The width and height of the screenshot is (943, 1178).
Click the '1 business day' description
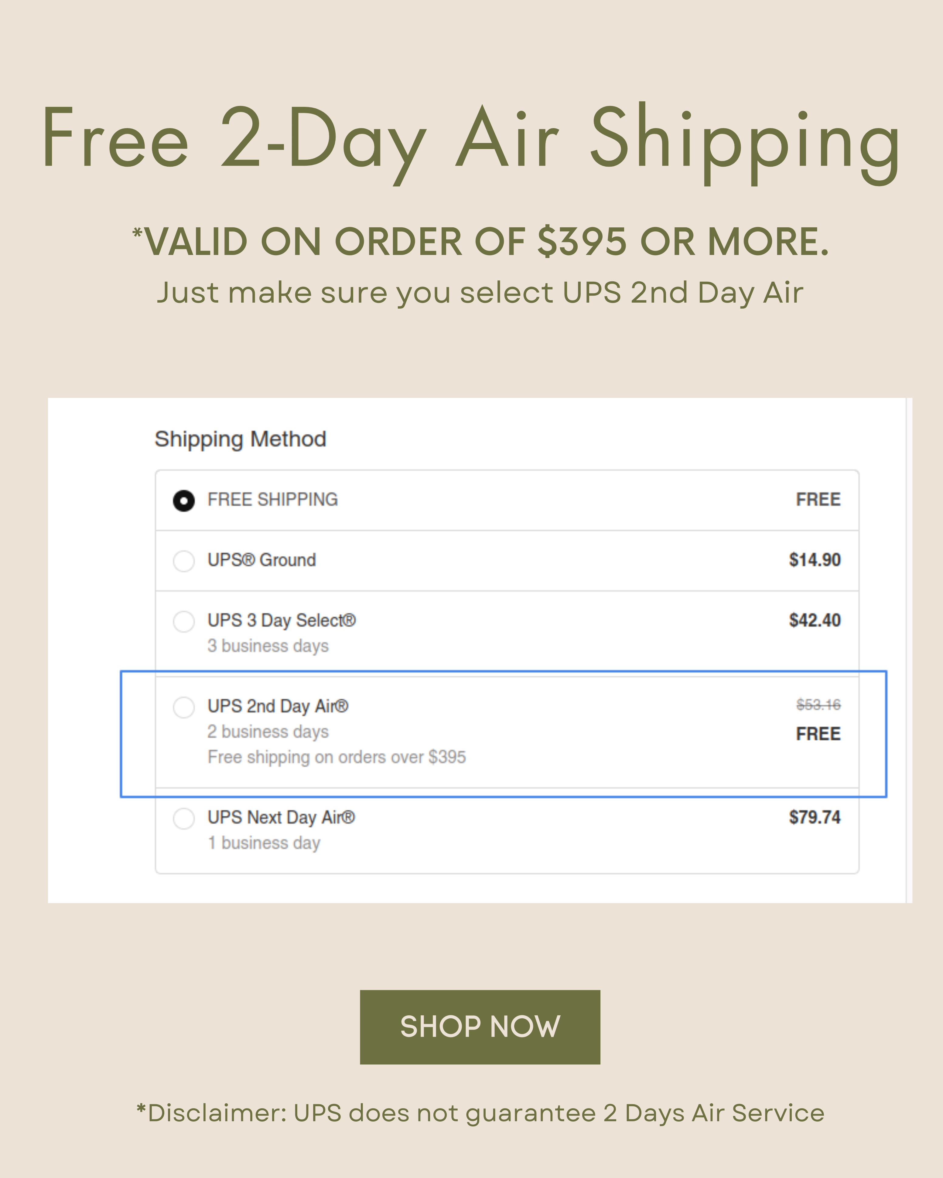point(264,843)
